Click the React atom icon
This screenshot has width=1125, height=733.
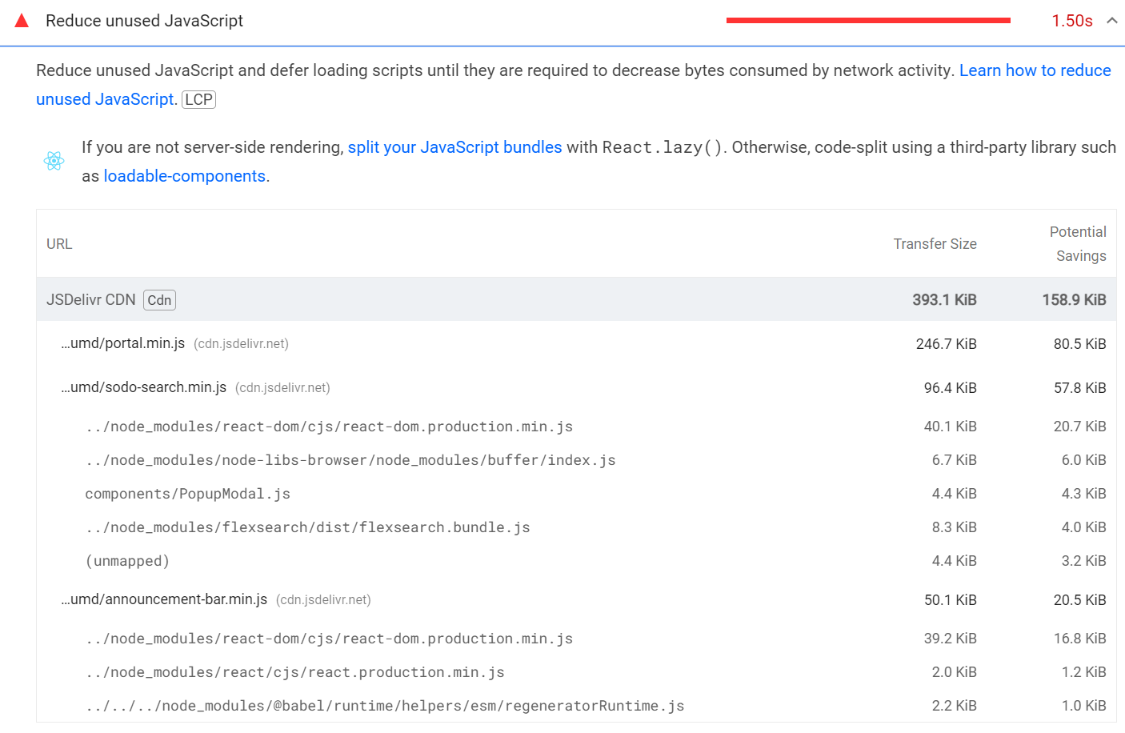point(54,161)
